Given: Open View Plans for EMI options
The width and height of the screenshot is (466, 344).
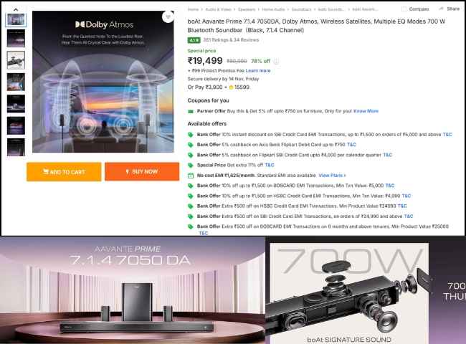Looking at the screenshot, I should 332,176.
